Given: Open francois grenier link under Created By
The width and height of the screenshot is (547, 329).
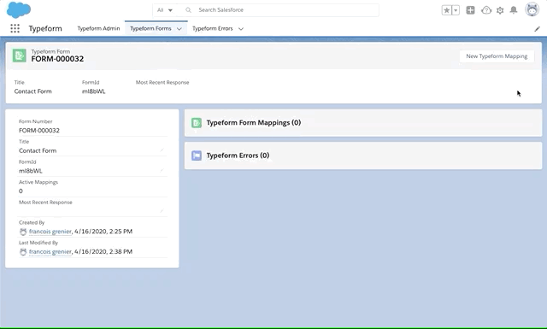Looking at the screenshot, I should pos(50,232).
